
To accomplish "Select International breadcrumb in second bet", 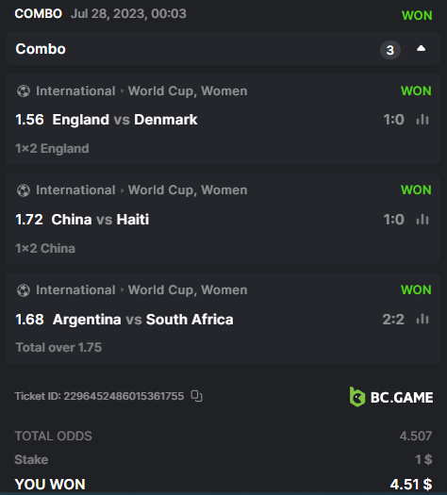I will tap(75, 190).
